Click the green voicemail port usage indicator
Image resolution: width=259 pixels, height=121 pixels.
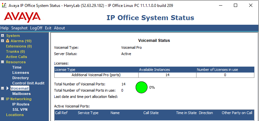click(142, 87)
